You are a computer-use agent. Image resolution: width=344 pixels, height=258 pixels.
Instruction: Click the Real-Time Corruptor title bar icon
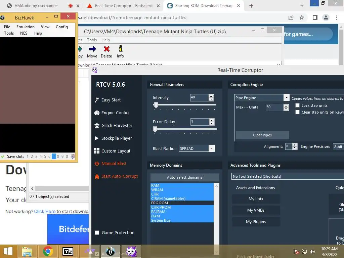[95, 70]
